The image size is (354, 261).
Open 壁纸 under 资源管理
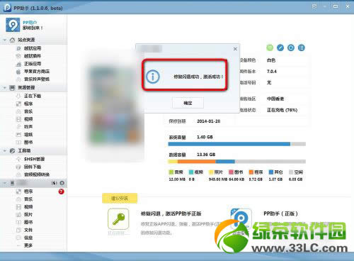pyautogui.click(x=28, y=135)
